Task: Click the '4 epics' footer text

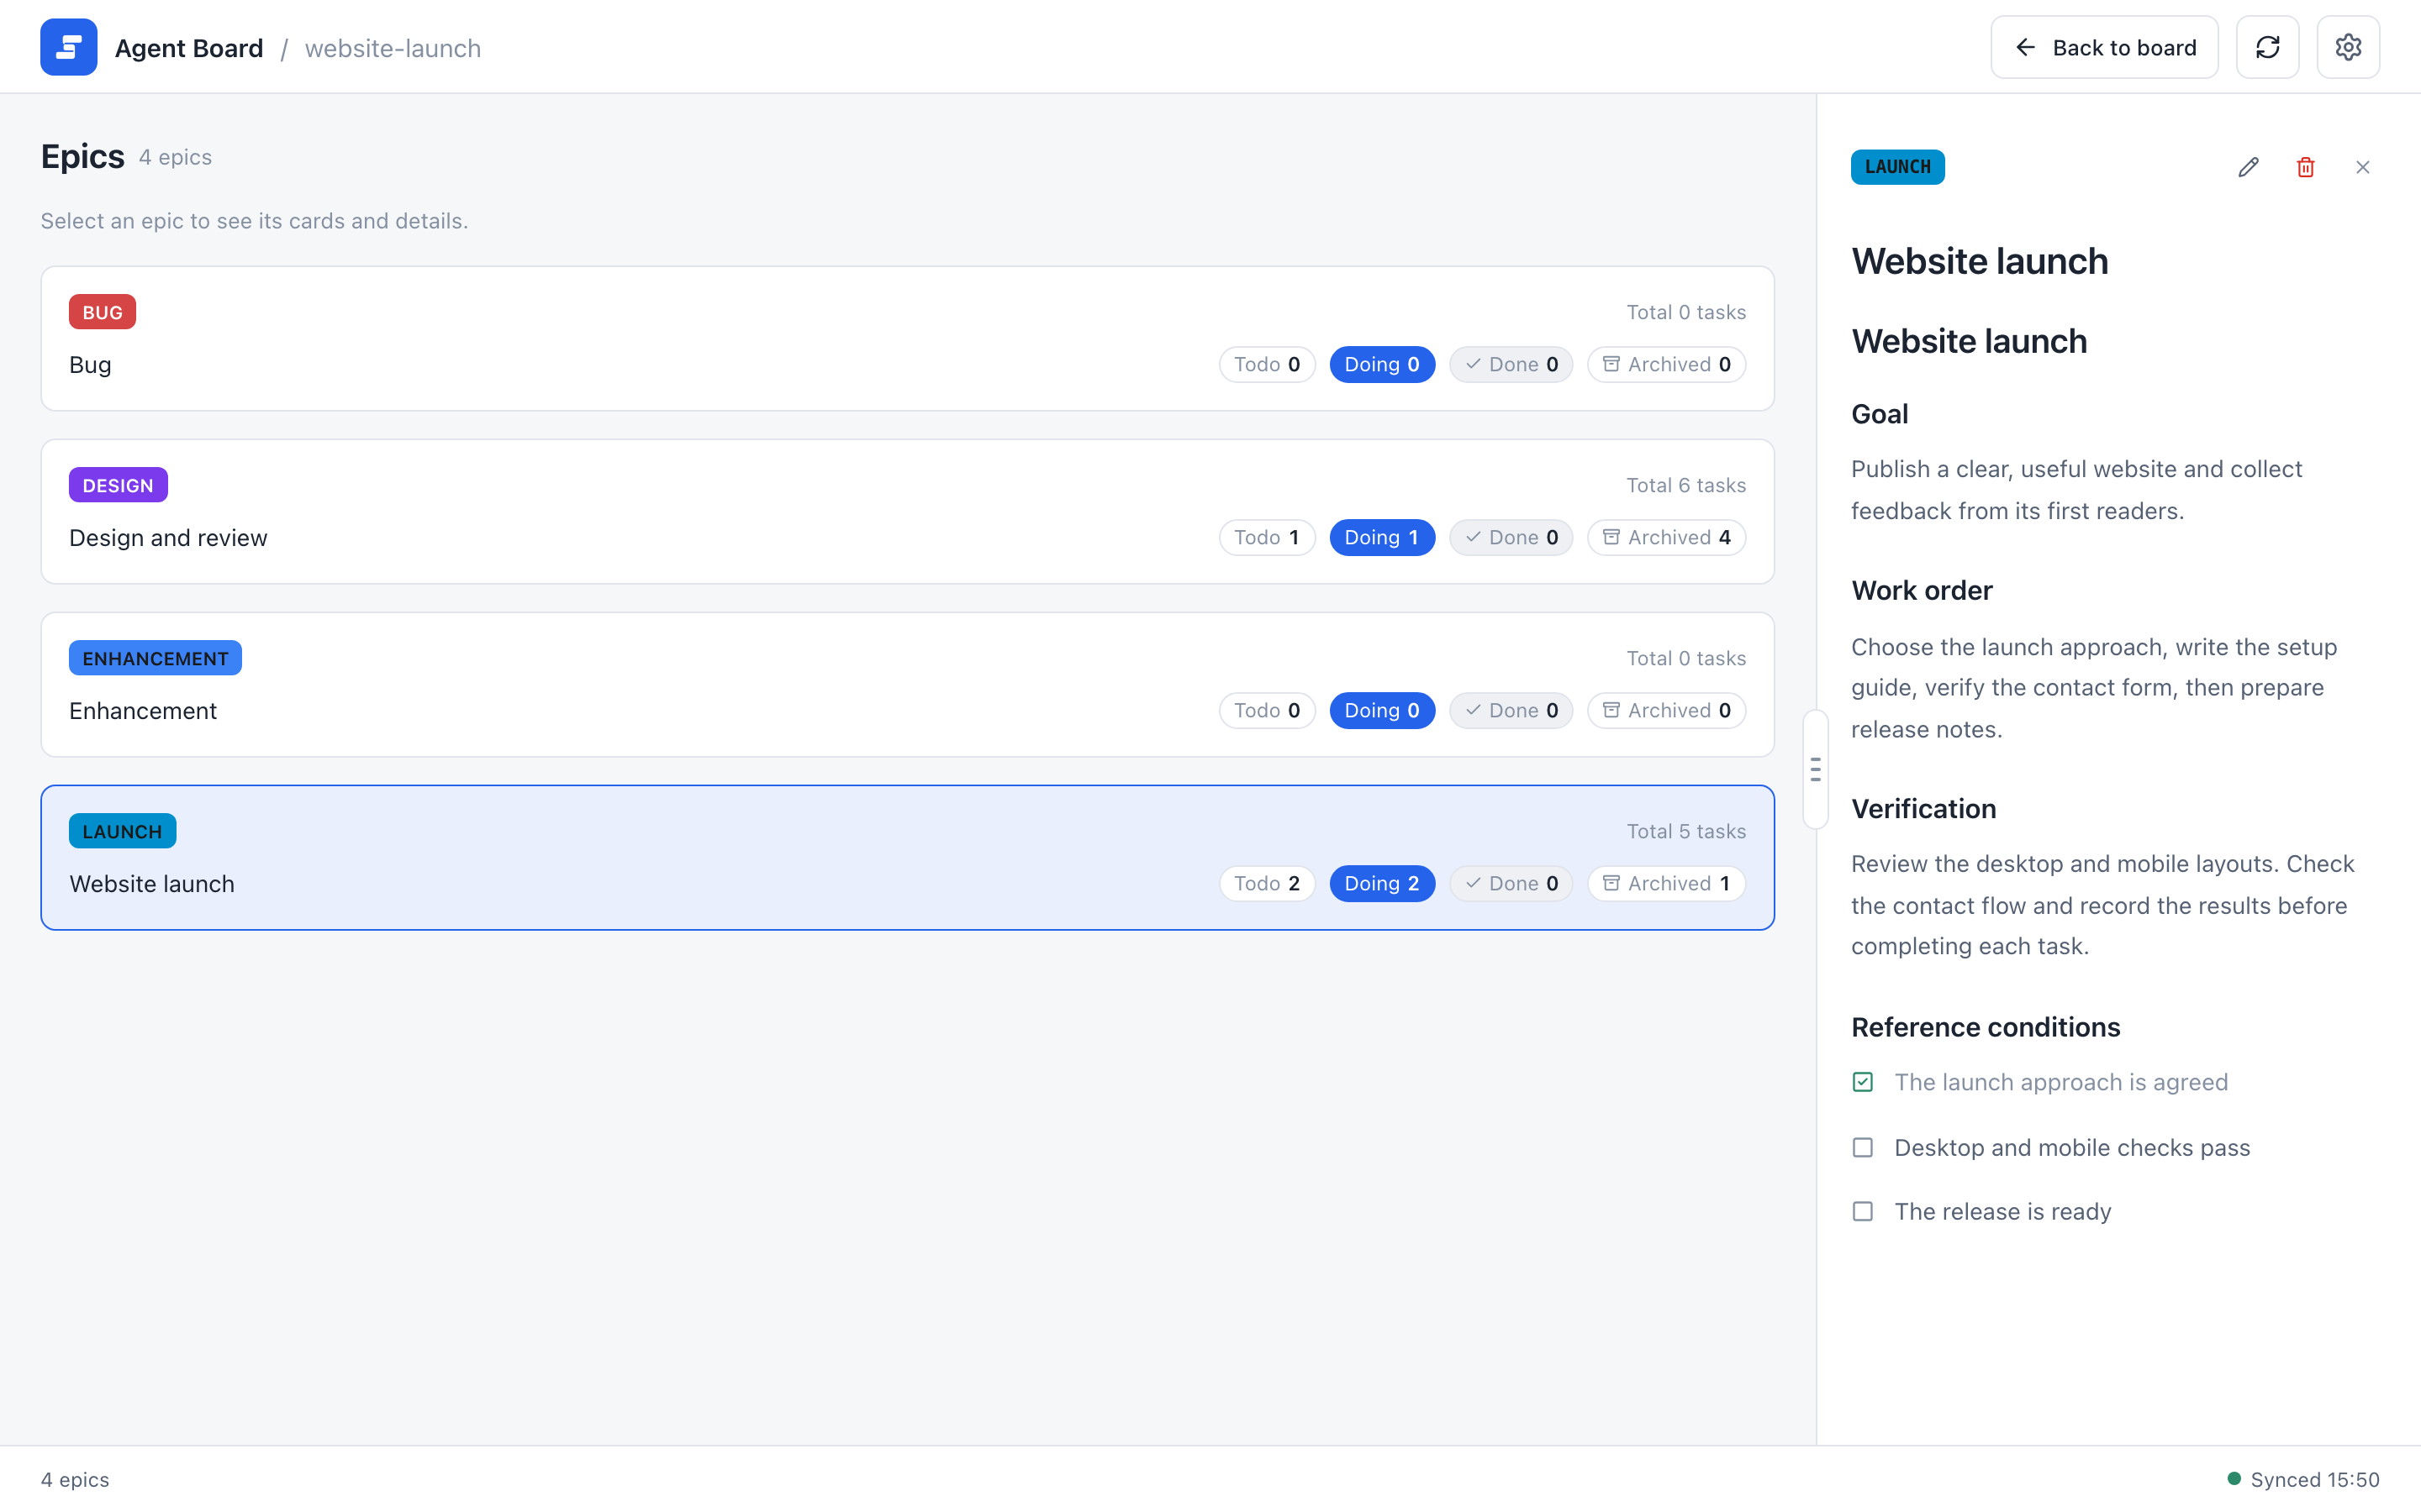Action: tap(75, 1479)
